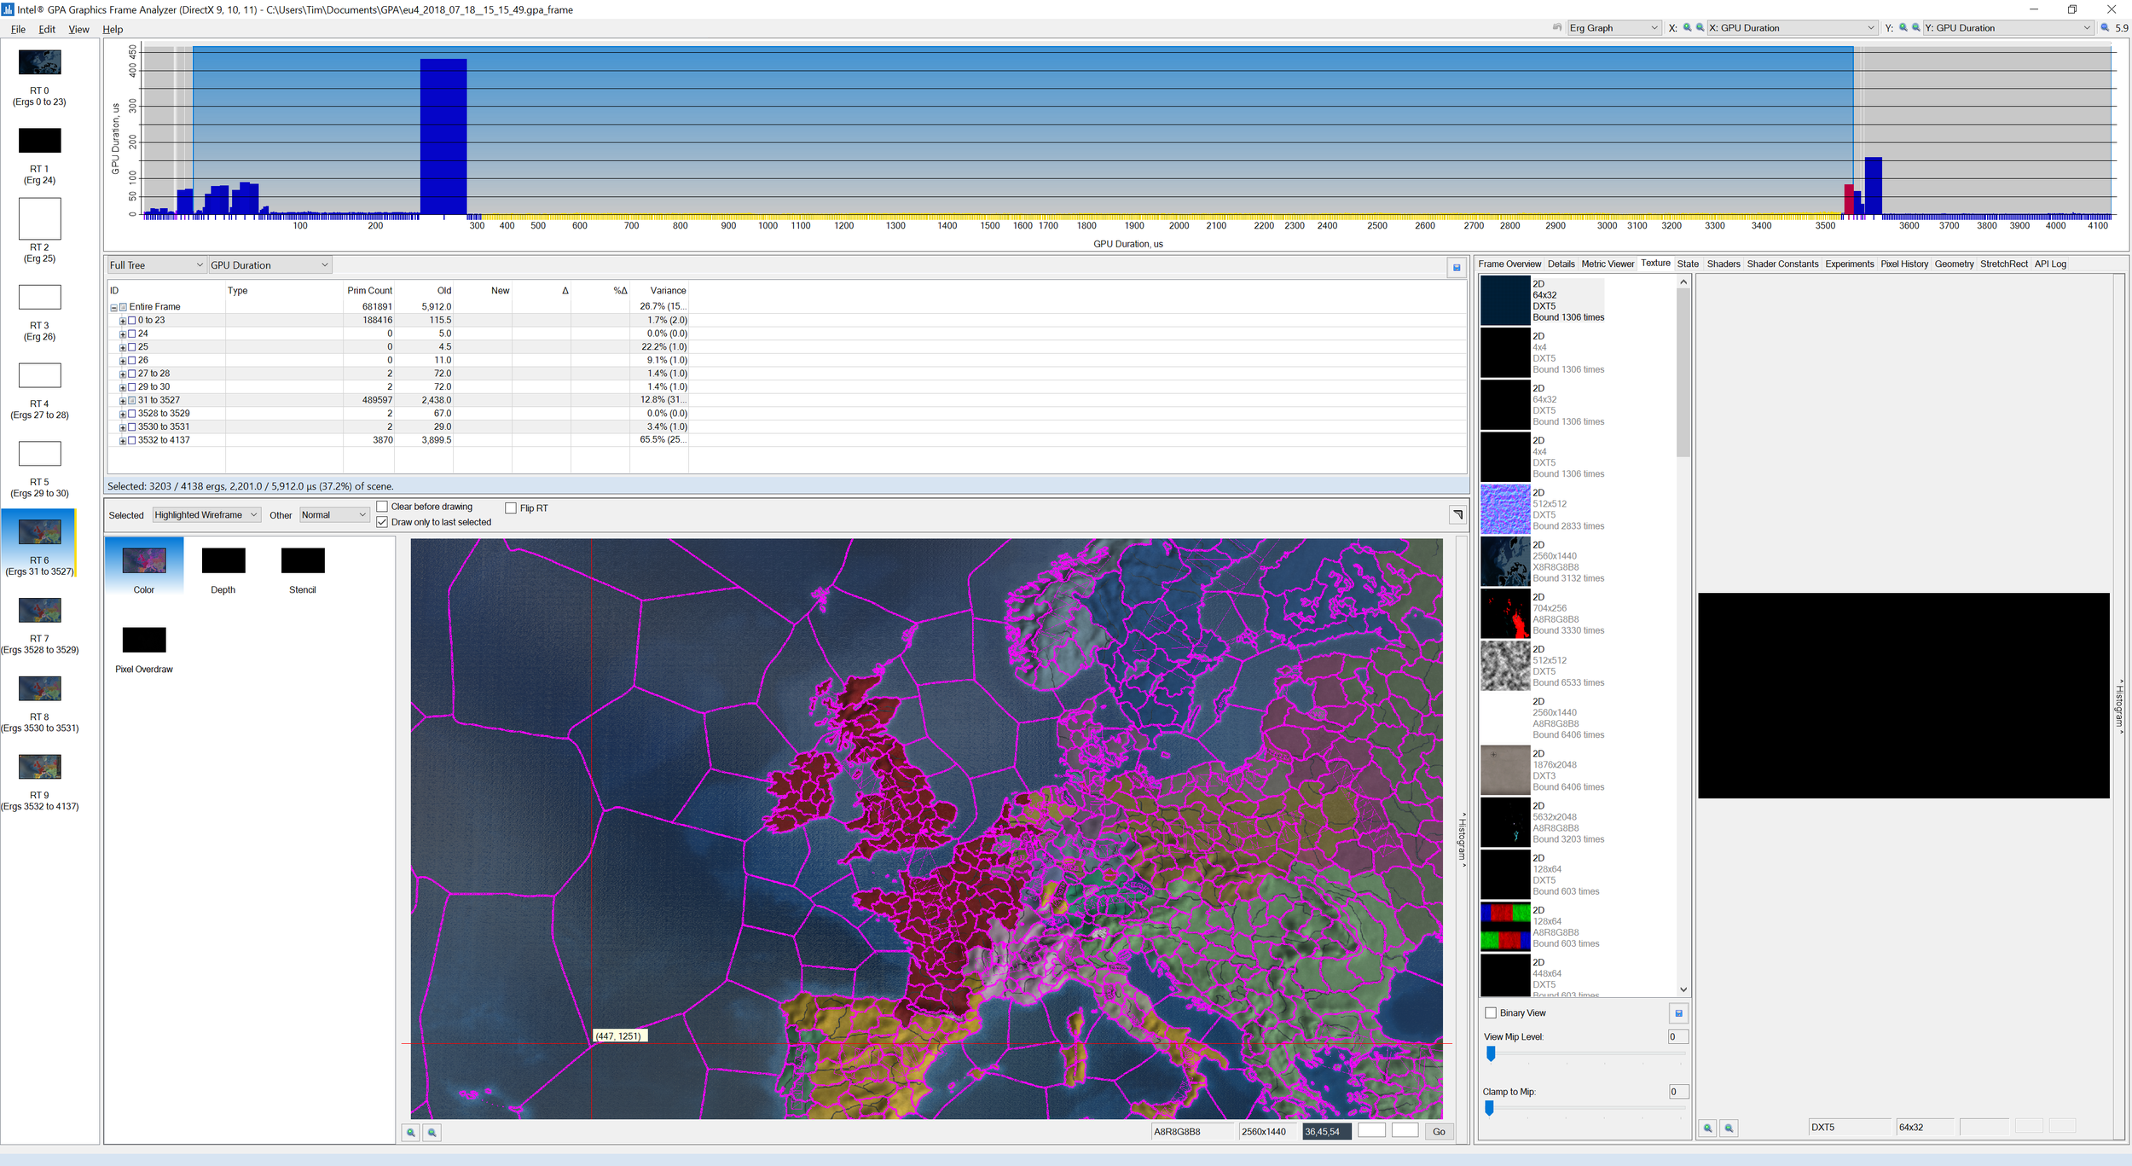Zoom in on the render target view

411,1132
